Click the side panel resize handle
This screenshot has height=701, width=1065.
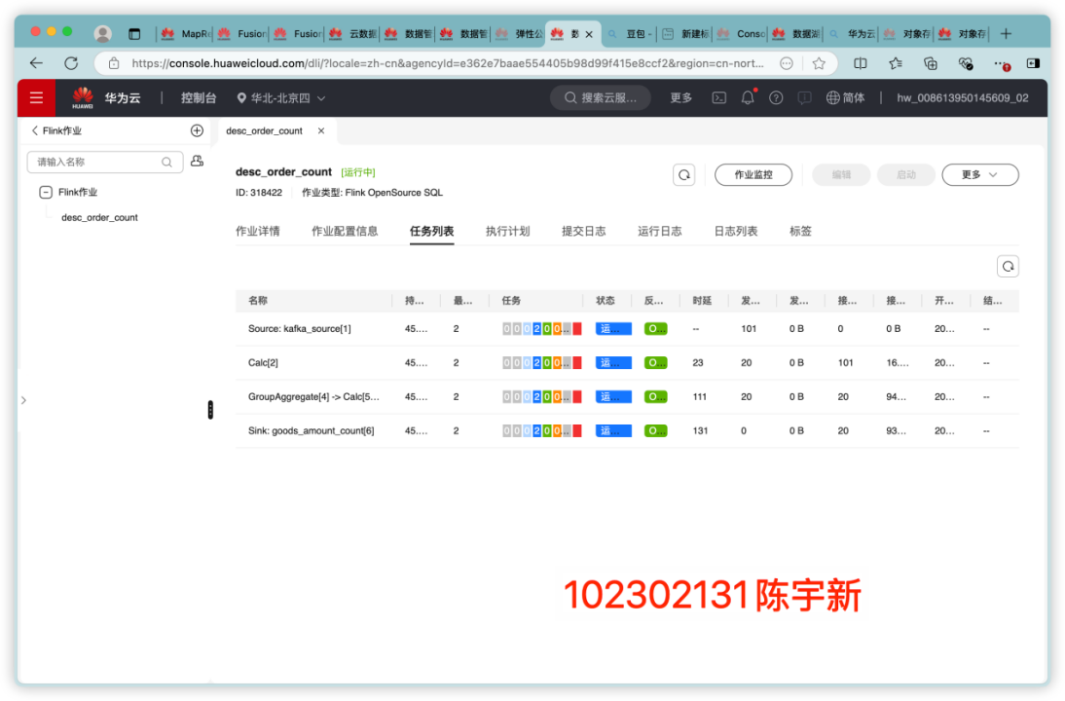click(x=210, y=410)
